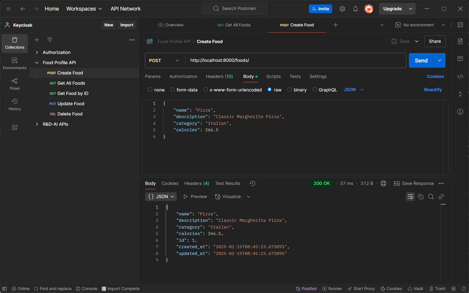Open the network globe icon in response
This screenshot has height=293, width=469.
[x=383, y=183]
